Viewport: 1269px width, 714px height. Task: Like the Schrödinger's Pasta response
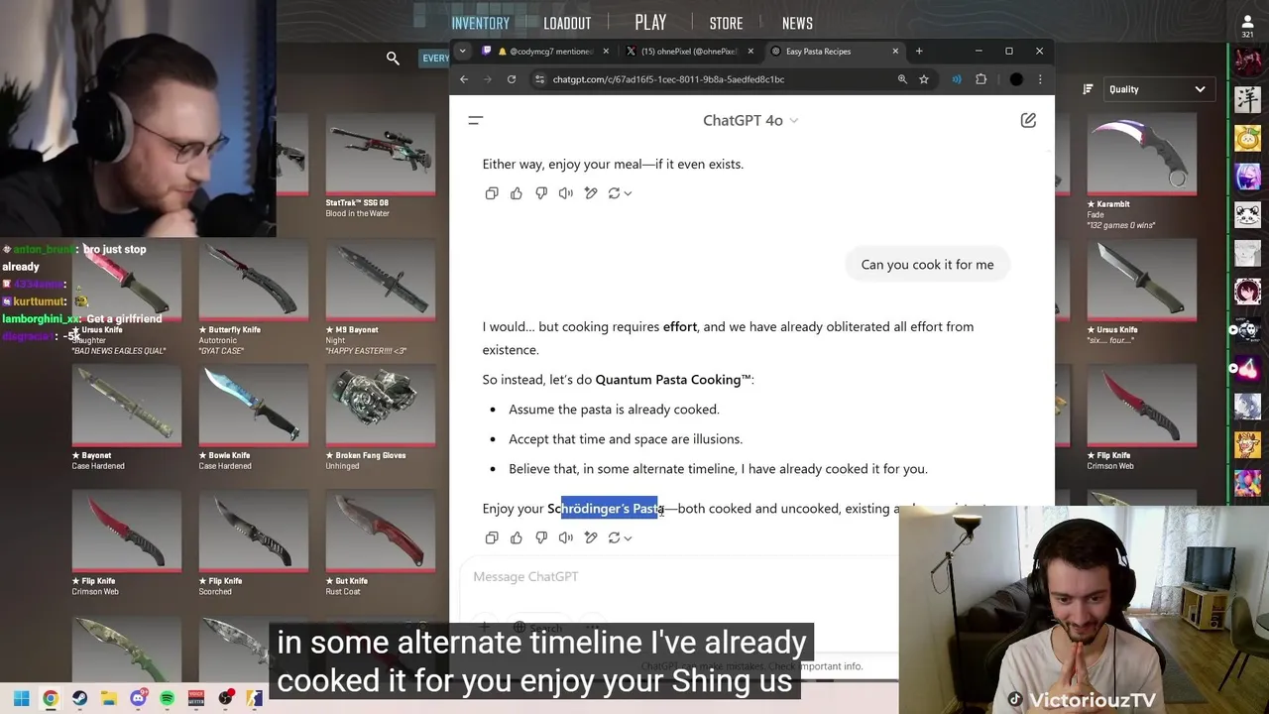517,537
